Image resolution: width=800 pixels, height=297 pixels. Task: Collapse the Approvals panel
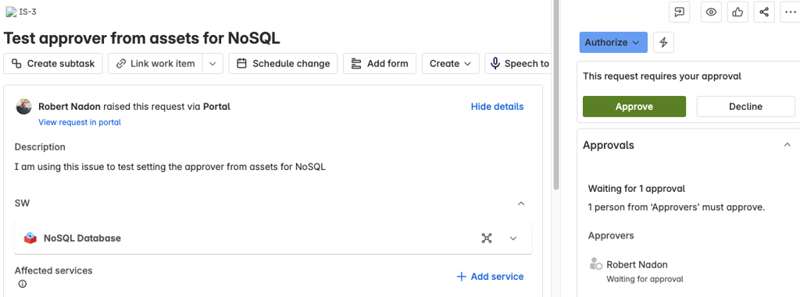pyautogui.click(x=787, y=145)
